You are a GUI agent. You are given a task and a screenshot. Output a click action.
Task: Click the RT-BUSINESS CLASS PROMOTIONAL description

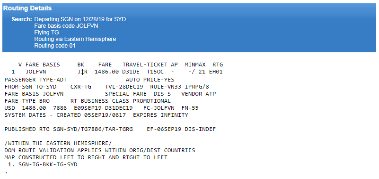[121, 101]
